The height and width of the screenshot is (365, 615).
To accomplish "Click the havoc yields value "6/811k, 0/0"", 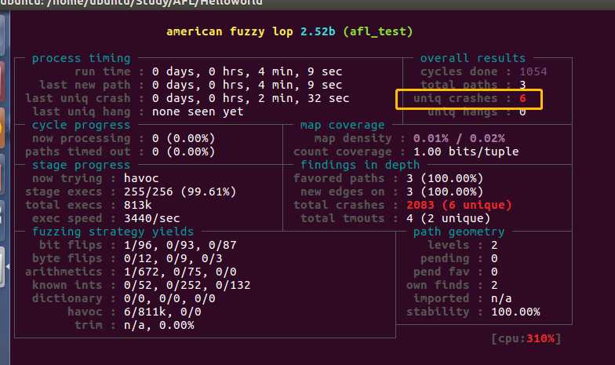I will click(162, 312).
